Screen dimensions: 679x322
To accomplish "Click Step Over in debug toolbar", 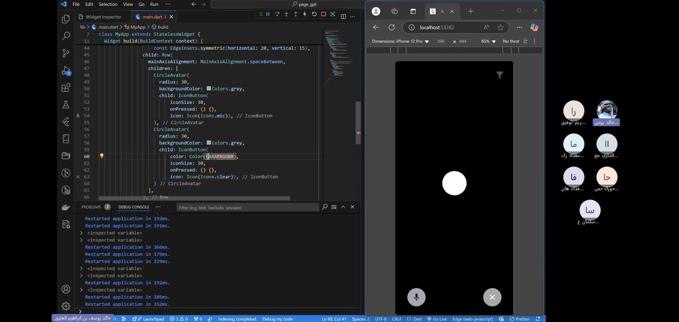I will [x=277, y=14].
